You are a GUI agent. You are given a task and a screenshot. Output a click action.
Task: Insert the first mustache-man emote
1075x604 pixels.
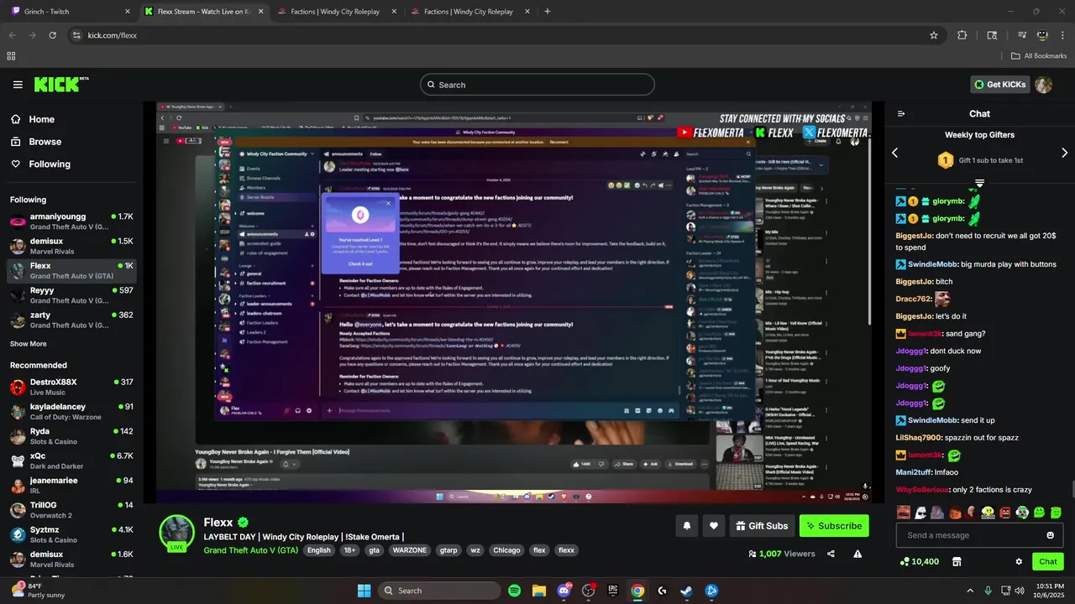click(904, 512)
